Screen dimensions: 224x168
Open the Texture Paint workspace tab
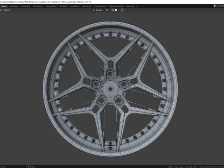pyautogui.click(x=51, y=7)
